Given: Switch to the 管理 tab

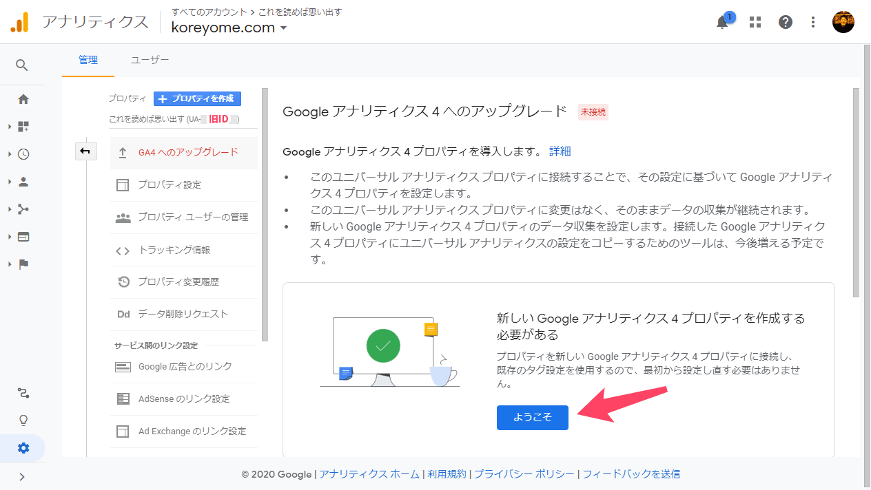Looking at the screenshot, I should pyautogui.click(x=88, y=61).
